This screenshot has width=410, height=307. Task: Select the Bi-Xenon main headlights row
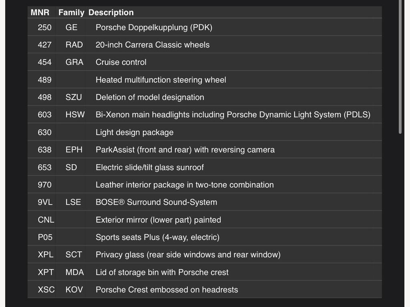[205, 115]
